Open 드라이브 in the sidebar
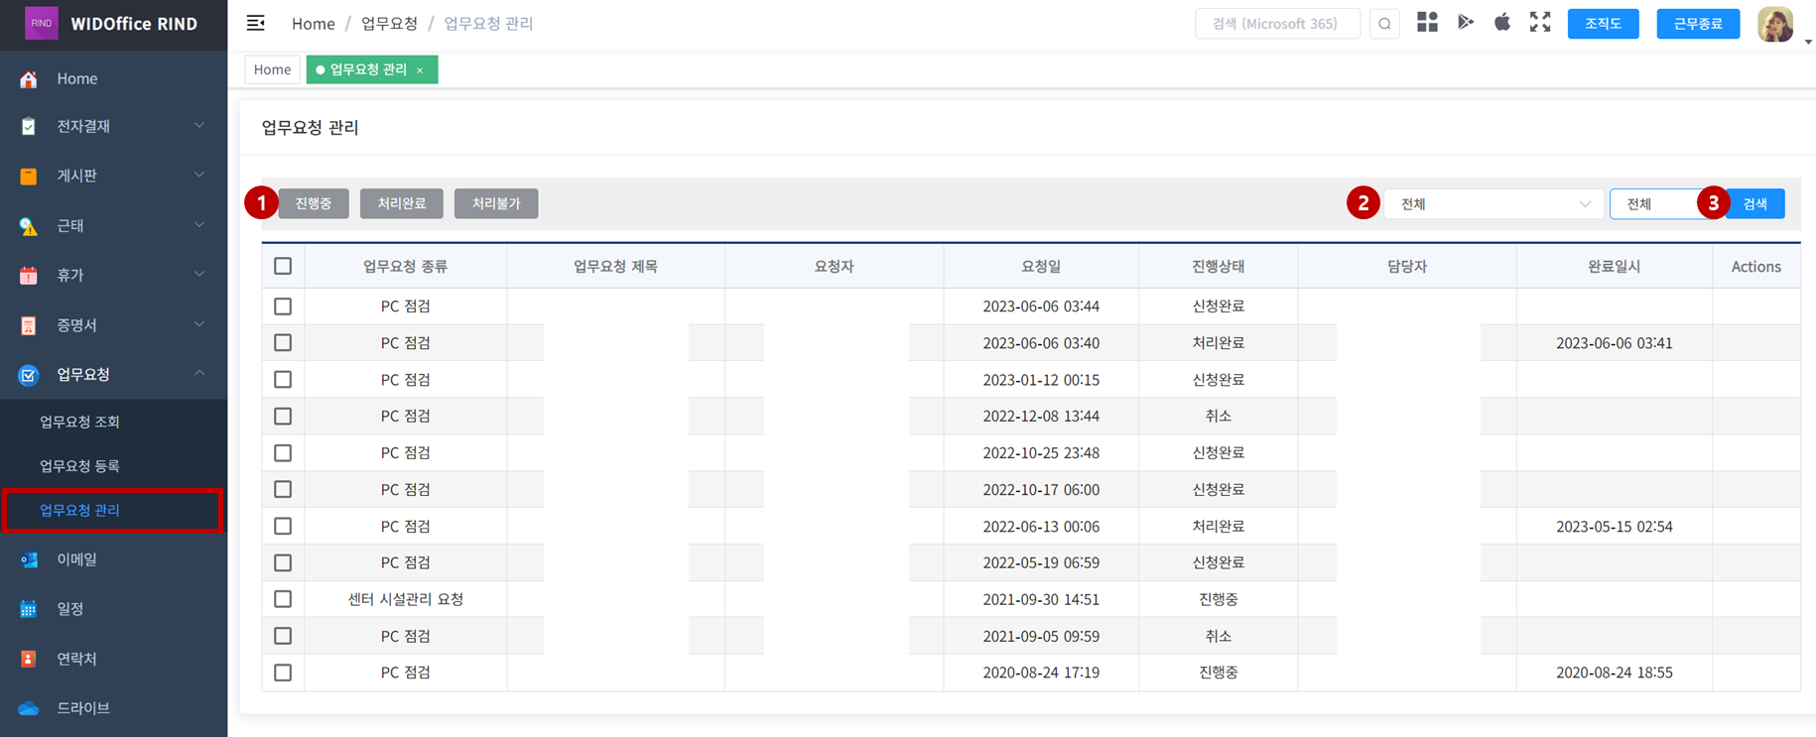The height and width of the screenshot is (737, 1816). pos(82,708)
